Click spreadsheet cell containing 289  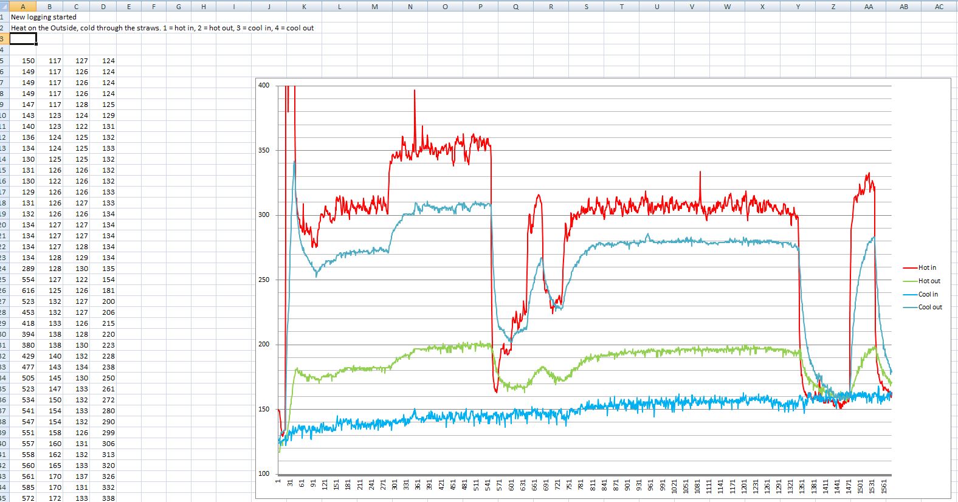[x=23, y=269]
